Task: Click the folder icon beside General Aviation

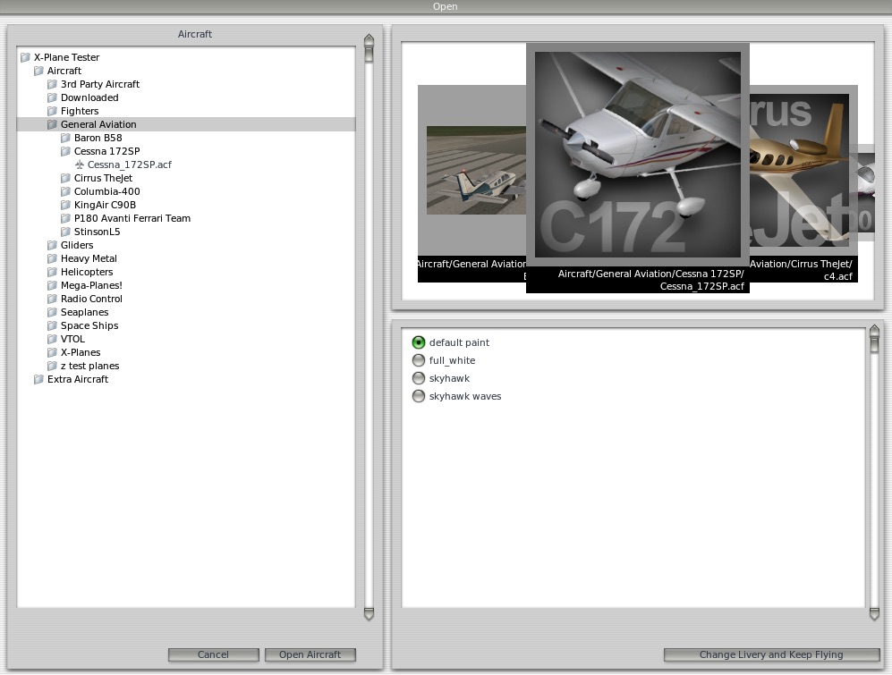Action: click(x=53, y=124)
